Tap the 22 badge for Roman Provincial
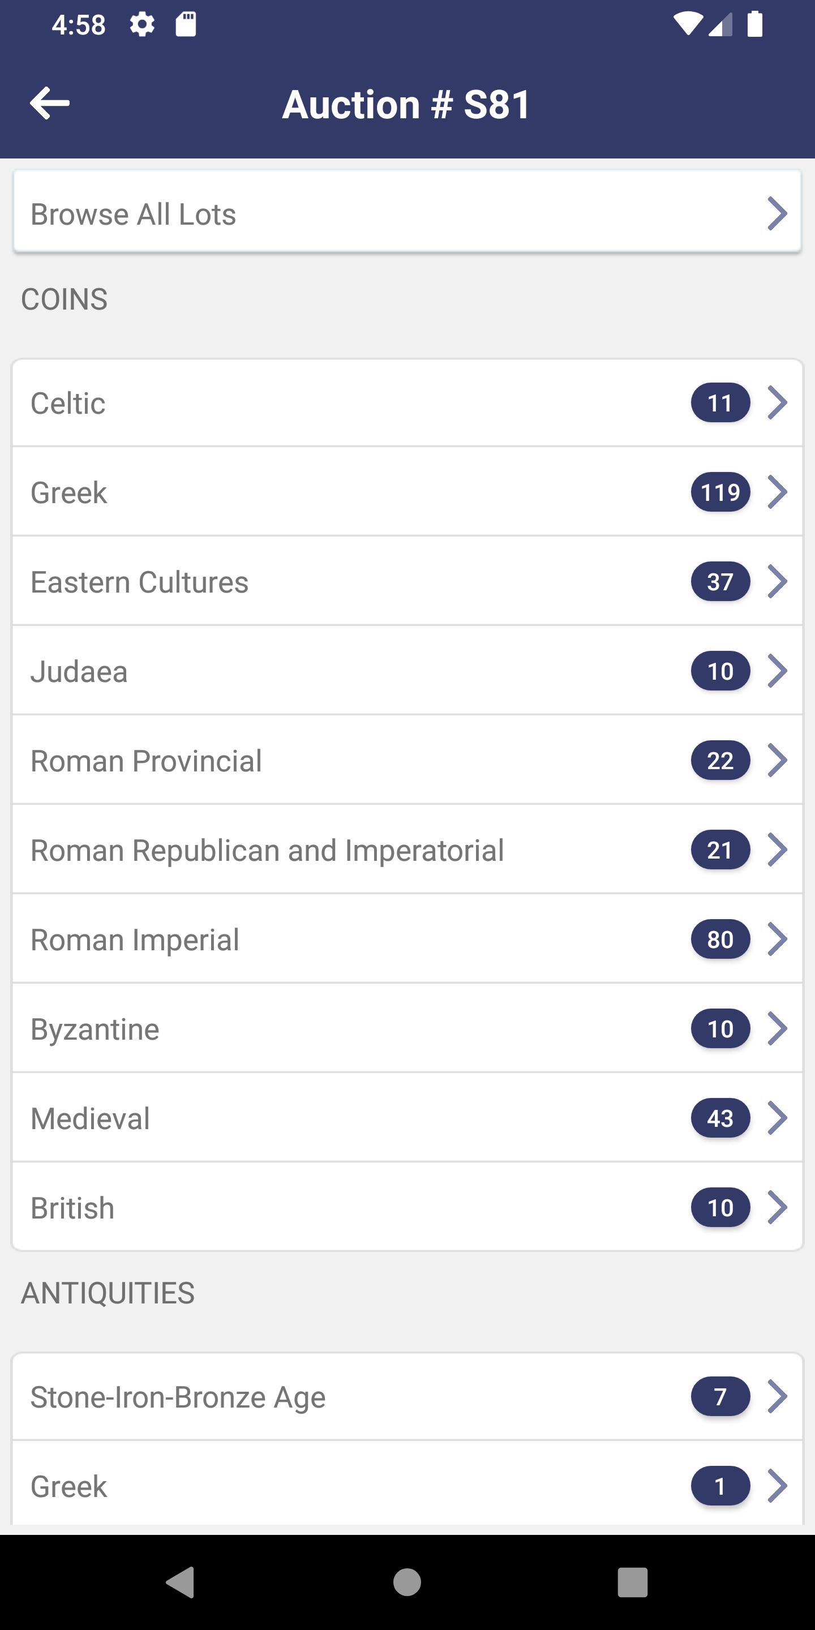Image resolution: width=815 pixels, height=1630 pixels. 720,761
